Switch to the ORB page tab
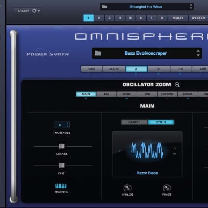Viewport: 208px width, 208px height. (92, 69)
